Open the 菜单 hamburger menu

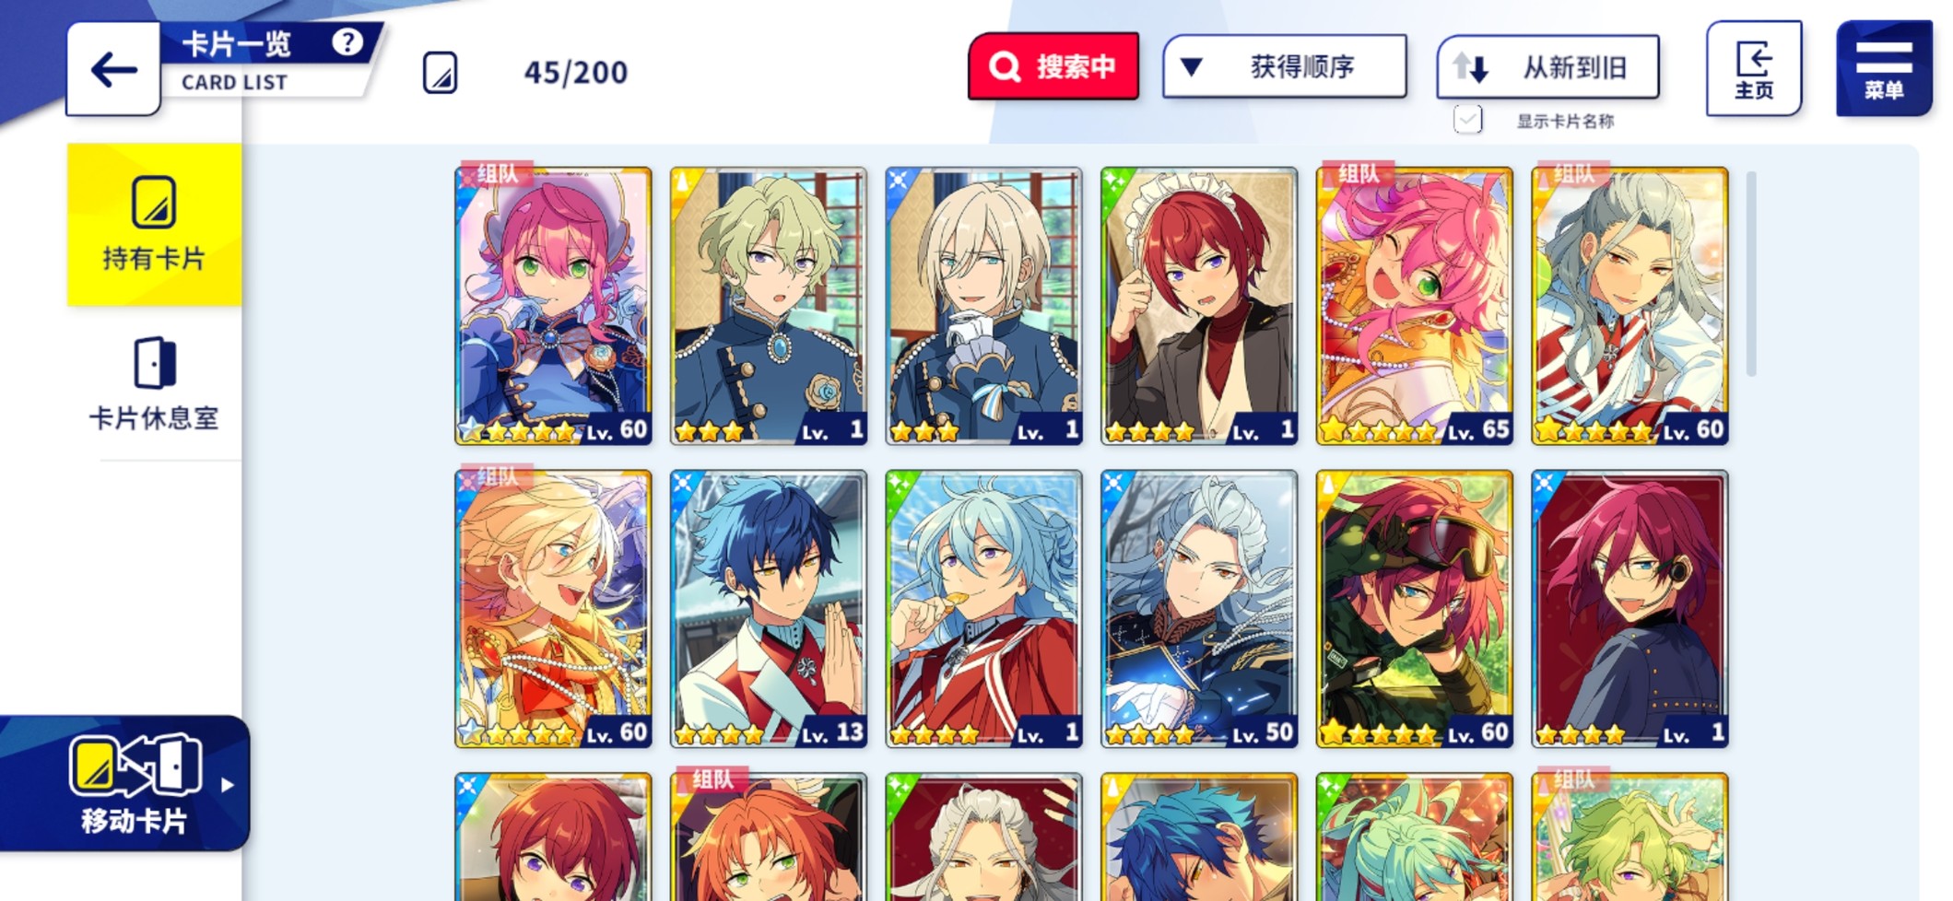click(1884, 69)
